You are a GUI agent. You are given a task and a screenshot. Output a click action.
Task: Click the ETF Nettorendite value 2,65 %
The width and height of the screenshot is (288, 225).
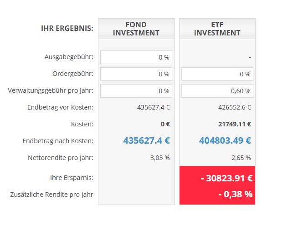click(x=241, y=158)
